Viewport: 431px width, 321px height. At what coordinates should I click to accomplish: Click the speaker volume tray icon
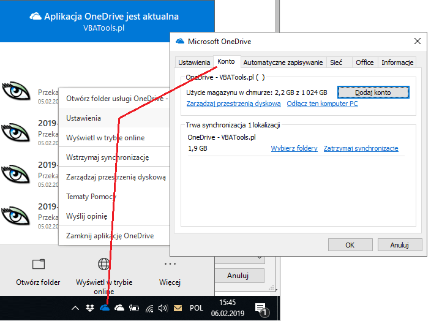(163, 308)
